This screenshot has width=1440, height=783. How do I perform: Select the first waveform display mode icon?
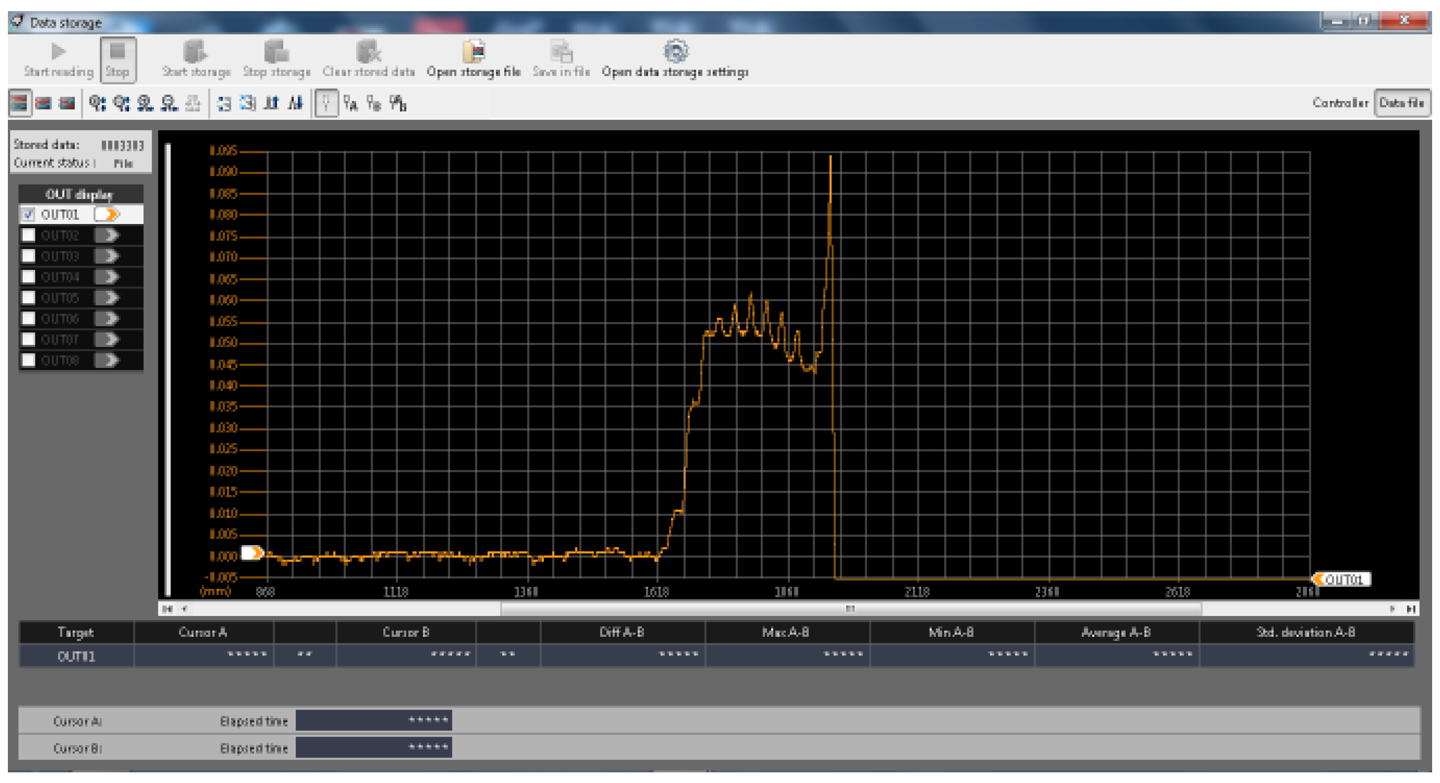point(19,103)
